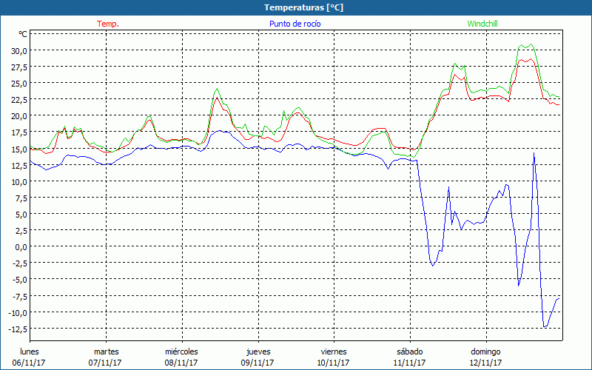Click the sábado day label
The width and height of the screenshot is (592, 370).
[x=409, y=351]
